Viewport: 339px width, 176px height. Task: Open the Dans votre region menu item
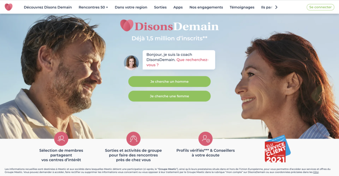(131, 7)
